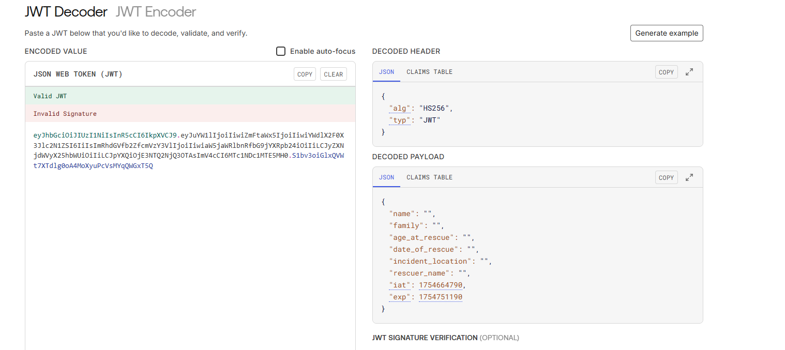The height and width of the screenshot is (350, 785).
Task: Copy the encoded JSON Web Token
Action: tap(305, 74)
